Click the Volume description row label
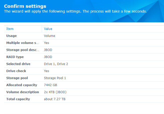 [23, 92]
